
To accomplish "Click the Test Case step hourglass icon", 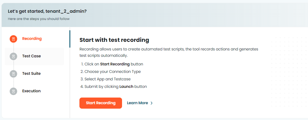I will click(x=13, y=56).
